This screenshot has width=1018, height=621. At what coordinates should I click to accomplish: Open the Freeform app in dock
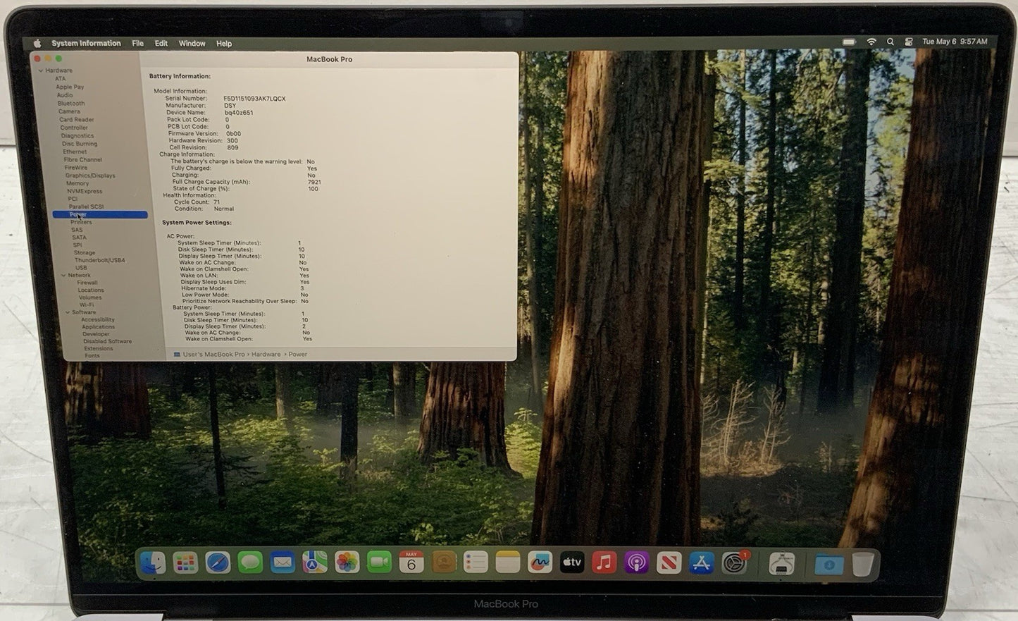540,562
